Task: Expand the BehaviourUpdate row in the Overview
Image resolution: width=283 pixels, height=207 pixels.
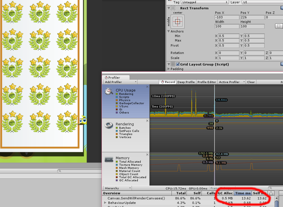Action: click(x=106, y=203)
